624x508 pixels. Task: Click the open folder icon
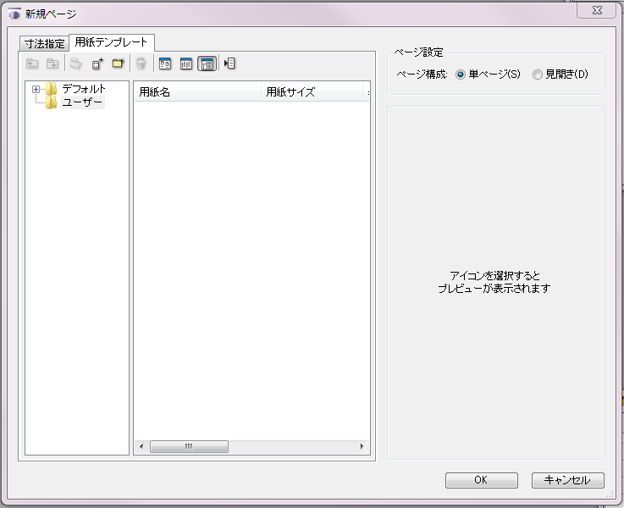point(75,63)
